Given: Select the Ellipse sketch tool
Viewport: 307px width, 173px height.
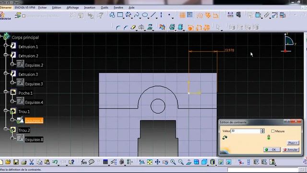Looking at the screenshot, I should pyautogui.click(x=145, y=15).
